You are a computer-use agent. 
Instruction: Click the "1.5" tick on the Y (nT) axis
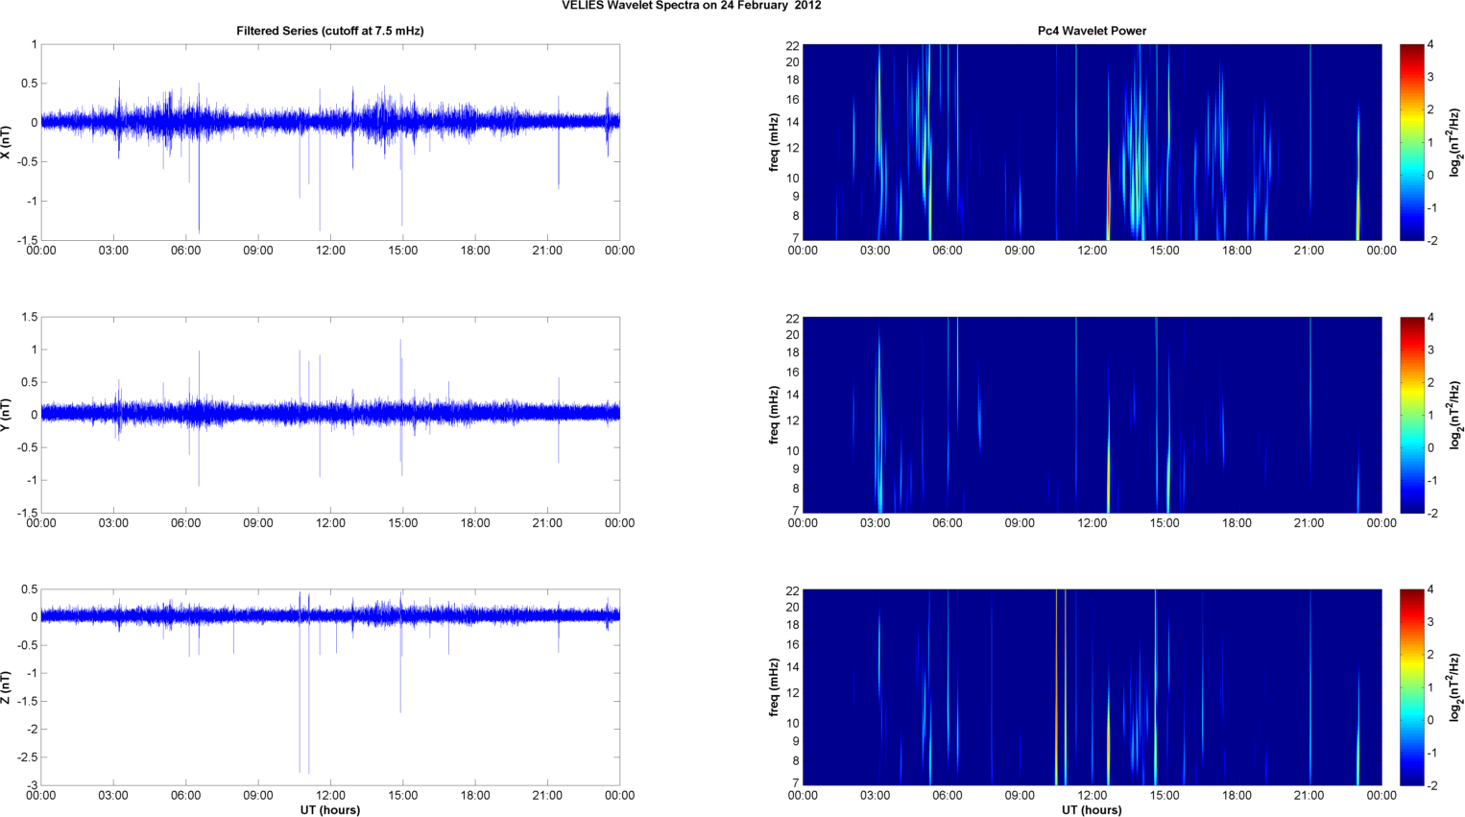30,317
